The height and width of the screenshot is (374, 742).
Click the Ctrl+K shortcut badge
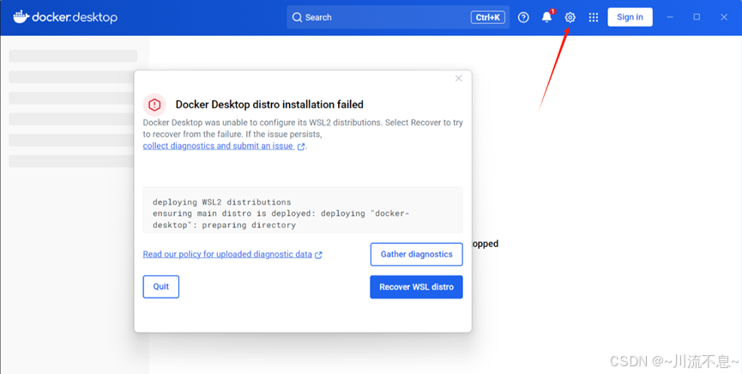pyautogui.click(x=488, y=17)
